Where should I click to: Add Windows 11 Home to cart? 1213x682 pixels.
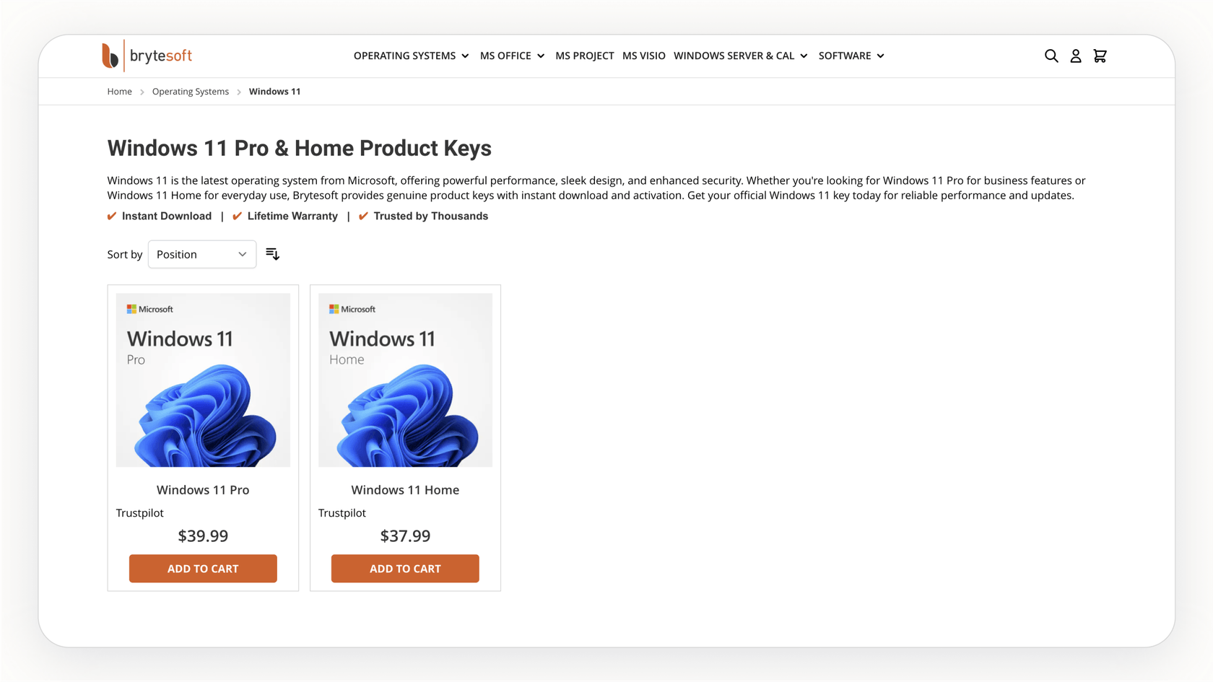[x=405, y=569]
